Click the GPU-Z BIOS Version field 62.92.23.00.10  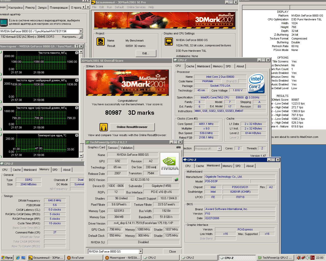pyautogui.click(x=140, y=180)
